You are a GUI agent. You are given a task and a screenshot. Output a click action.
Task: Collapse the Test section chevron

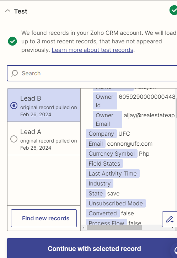pos(8,11)
